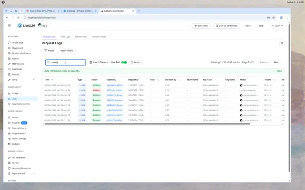Click the Fetch button
The image size is (305, 190).
tap(135, 62)
